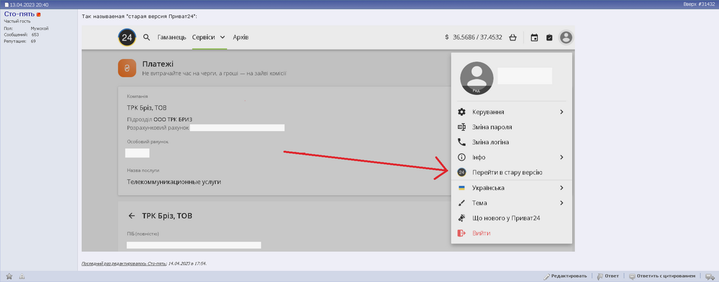719x282 pixels.
Task: Click the star icon in the forum footer
Action: (x=10, y=276)
